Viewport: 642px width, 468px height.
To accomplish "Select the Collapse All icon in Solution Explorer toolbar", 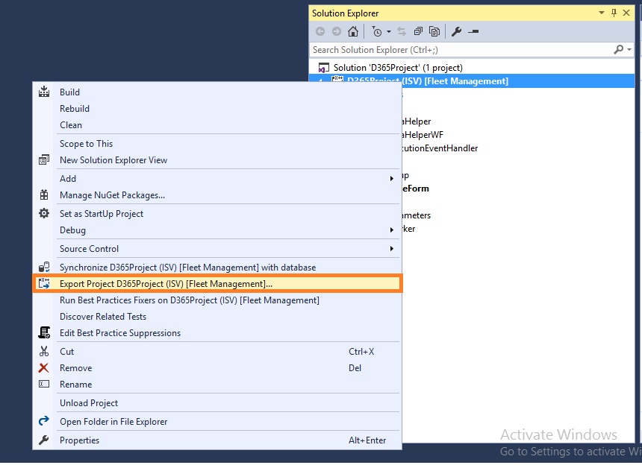I will pyautogui.click(x=417, y=31).
